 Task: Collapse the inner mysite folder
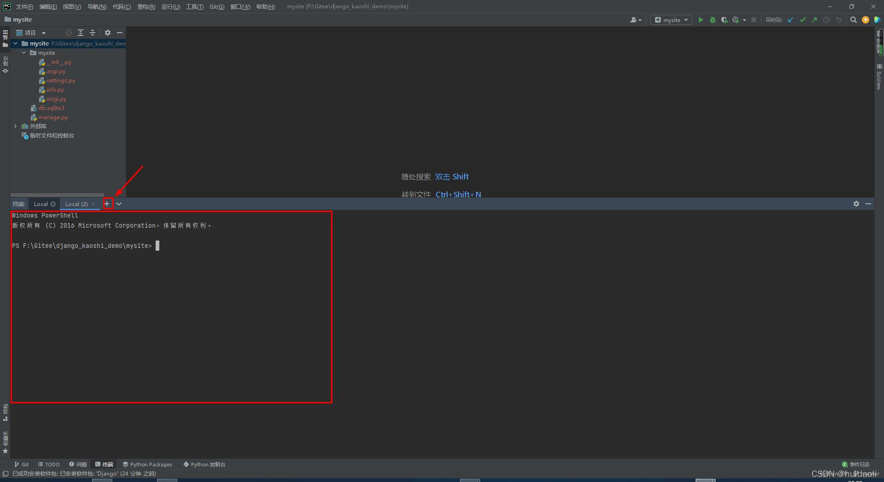pyautogui.click(x=24, y=52)
